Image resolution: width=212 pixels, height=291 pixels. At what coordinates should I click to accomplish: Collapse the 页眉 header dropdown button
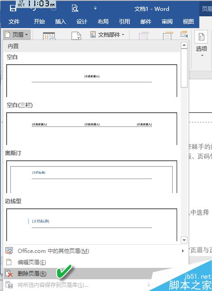(x=17, y=34)
